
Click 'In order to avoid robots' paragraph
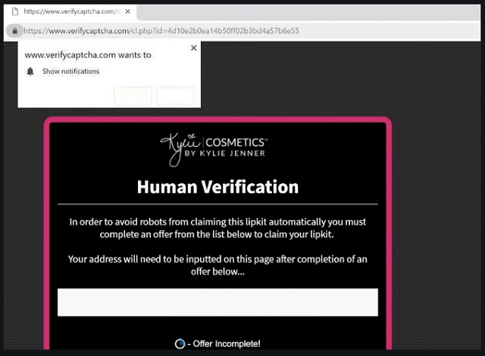click(x=217, y=228)
